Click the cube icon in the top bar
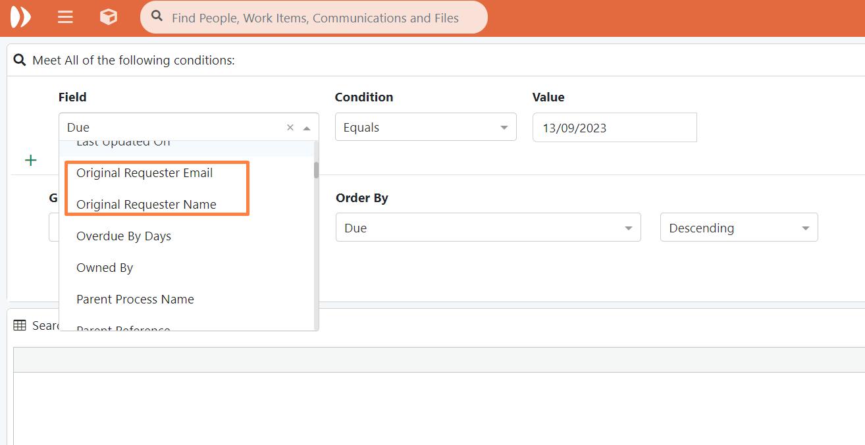This screenshot has height=445, width=865. coord(109,17)
